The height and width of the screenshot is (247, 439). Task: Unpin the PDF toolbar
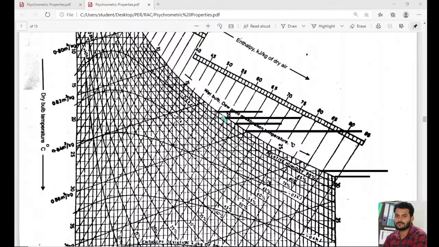pos(415,26)
